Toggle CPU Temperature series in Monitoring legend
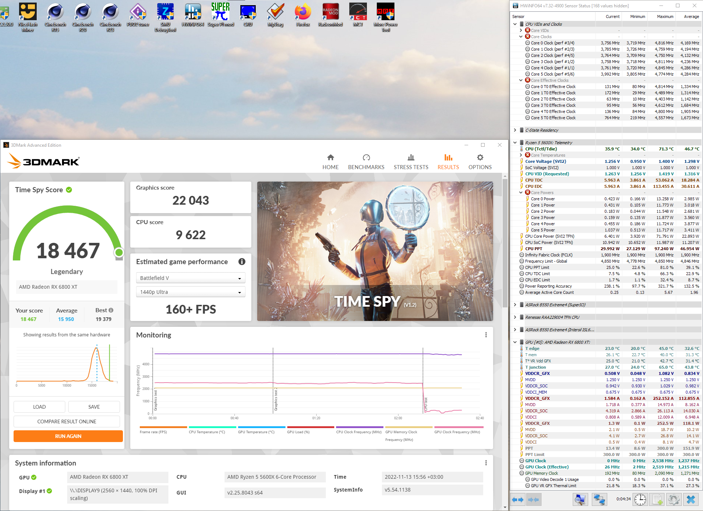Viewport: 703px width, 511px height. [212, 430]
